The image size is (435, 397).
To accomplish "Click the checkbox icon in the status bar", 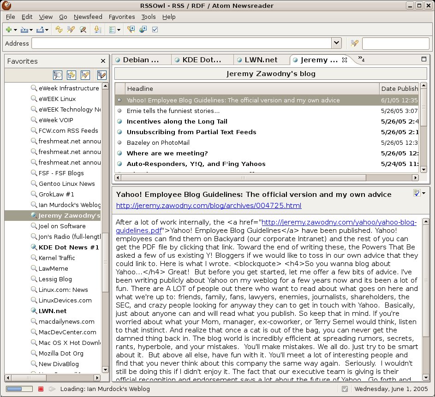I will pos(345,389).
